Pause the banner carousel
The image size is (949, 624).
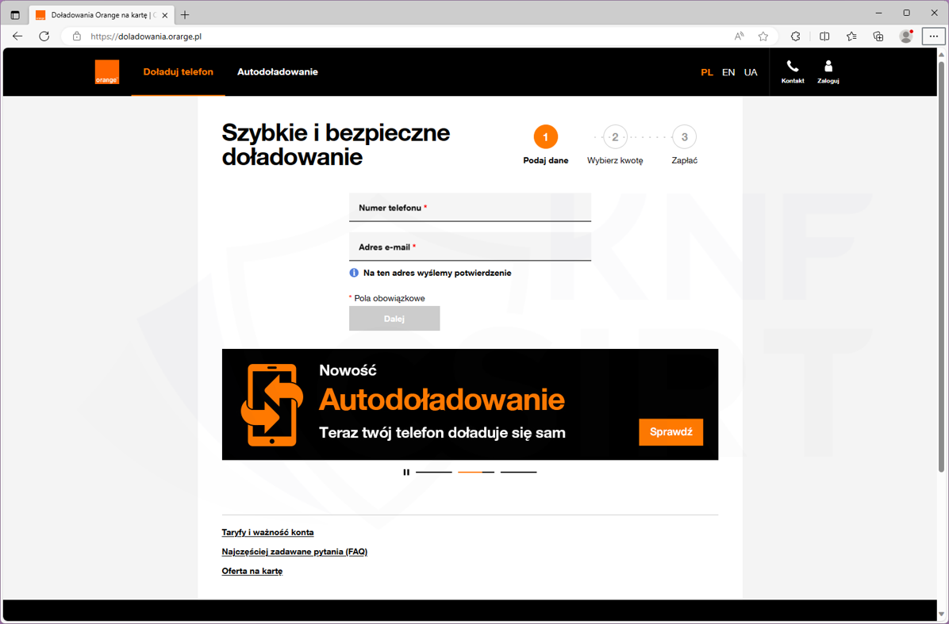(x=406, y=473)
